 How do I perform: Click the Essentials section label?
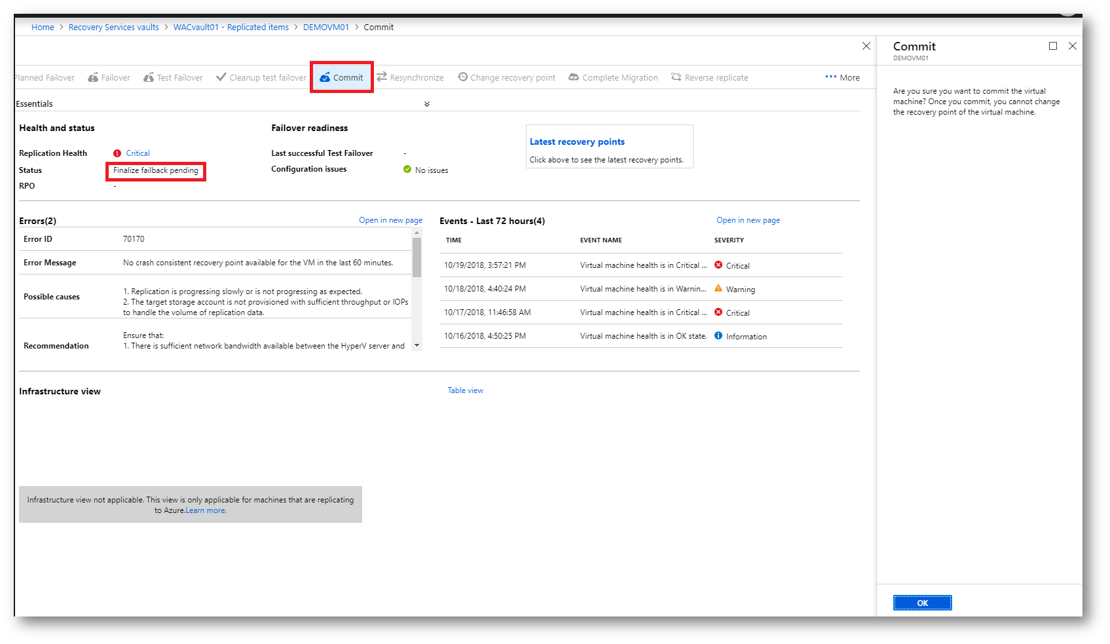pyautogui.click(x=34, y=104)
